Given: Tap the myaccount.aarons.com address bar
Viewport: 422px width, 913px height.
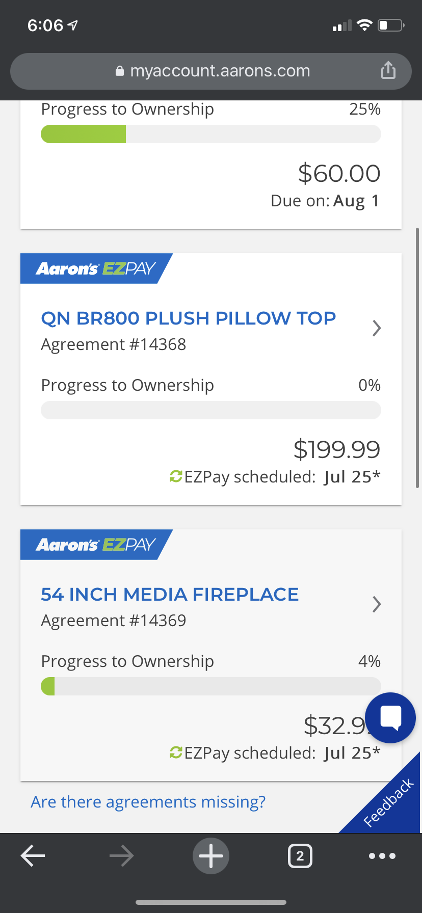Looking at the screenshot, I should click(220, 71).
